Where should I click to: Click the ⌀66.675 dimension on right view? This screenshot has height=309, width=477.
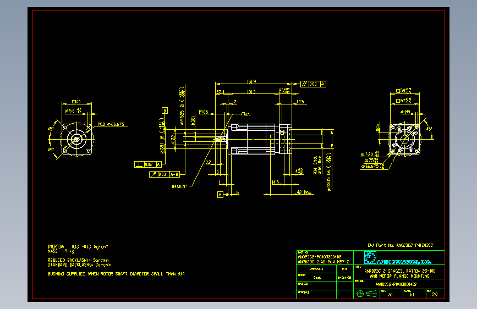[x=372, y=167]
